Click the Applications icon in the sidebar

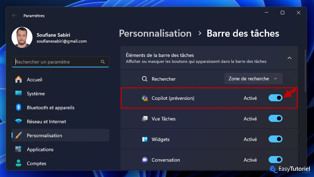click(x=19, y=149)
